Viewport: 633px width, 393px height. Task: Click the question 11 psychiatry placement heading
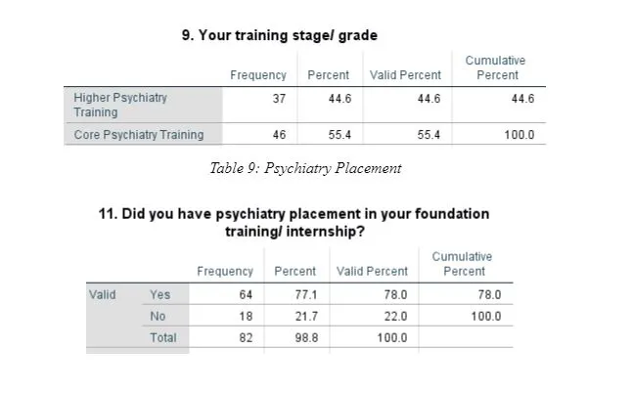(x=294, y=223)
